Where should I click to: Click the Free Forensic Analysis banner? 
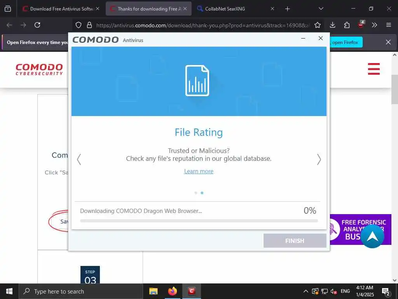(x=360, y=229)
